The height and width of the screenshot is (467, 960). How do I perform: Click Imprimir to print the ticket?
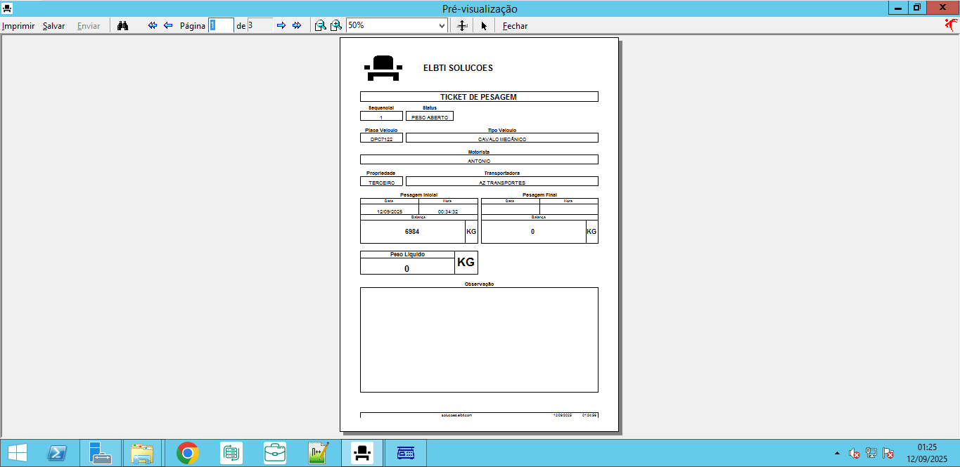[x=18, y=26]
